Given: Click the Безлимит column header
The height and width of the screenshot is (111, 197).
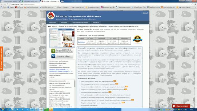Looking at the screenshot, I should (x=125, y=38).
